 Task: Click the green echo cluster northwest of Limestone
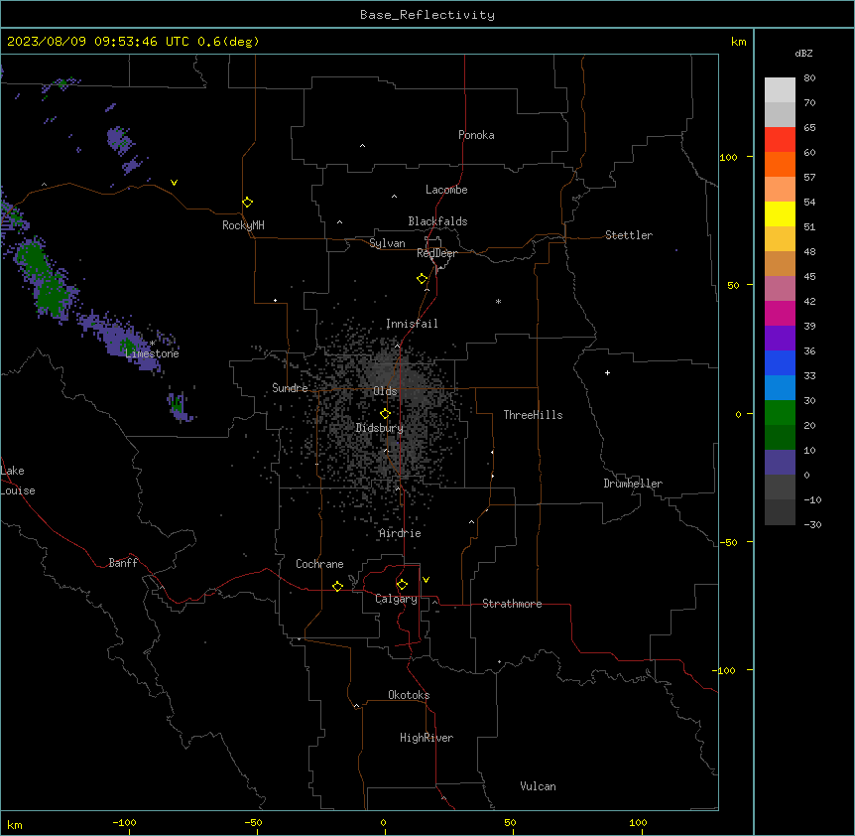click(46, 278)
